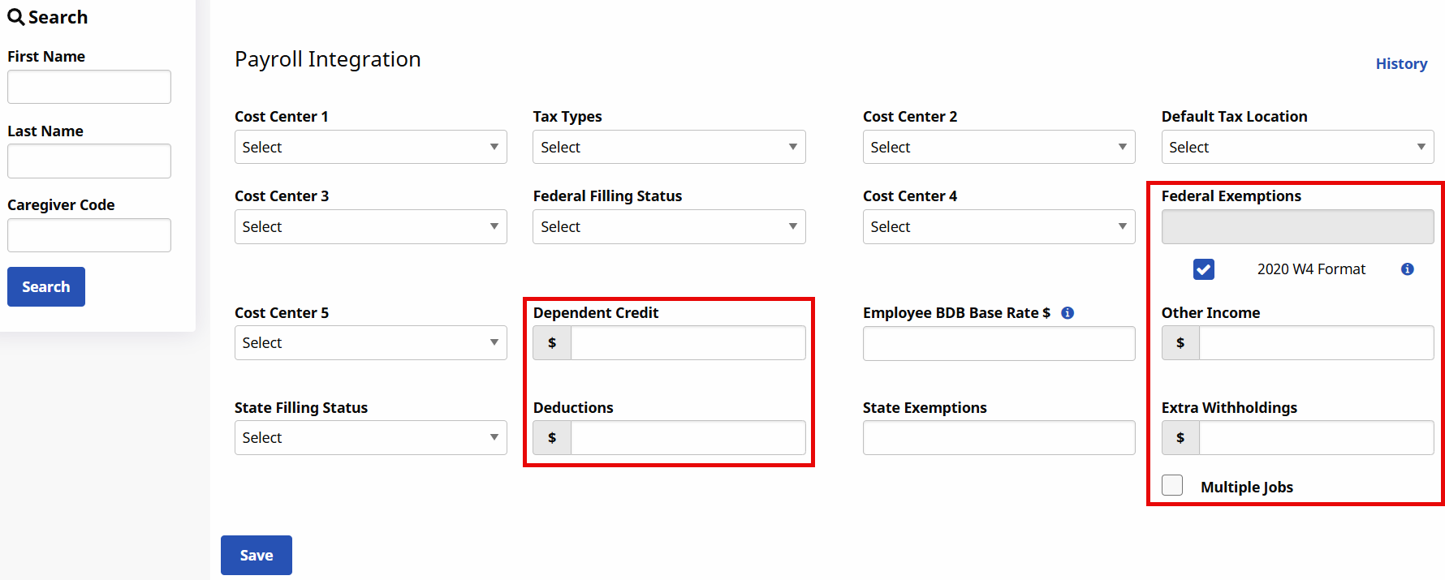This screenshot has width=1445, height=580.
Task: Uncheck the 2020 W4 Format checkbox
Action: (x=1203, y=269)
